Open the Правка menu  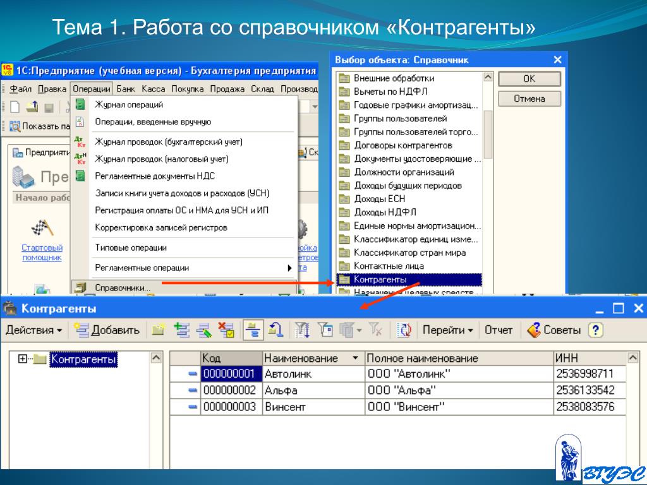coord(52,88)
